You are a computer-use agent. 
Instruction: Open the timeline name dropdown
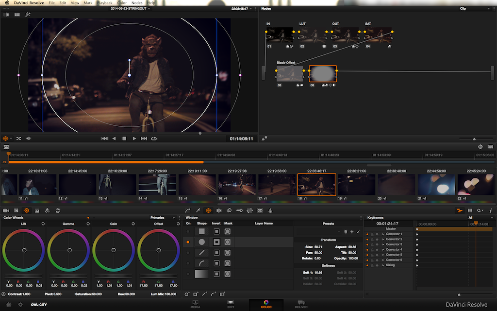(x=130, y=9)
